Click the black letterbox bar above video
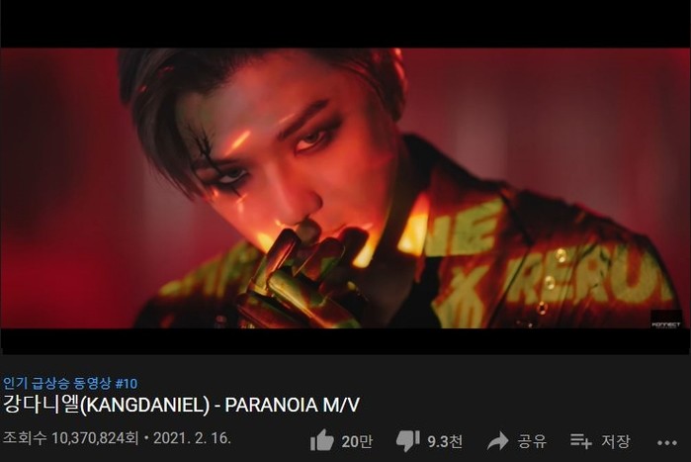This screenshot has width=691, height=462. [x=346, y=24]
